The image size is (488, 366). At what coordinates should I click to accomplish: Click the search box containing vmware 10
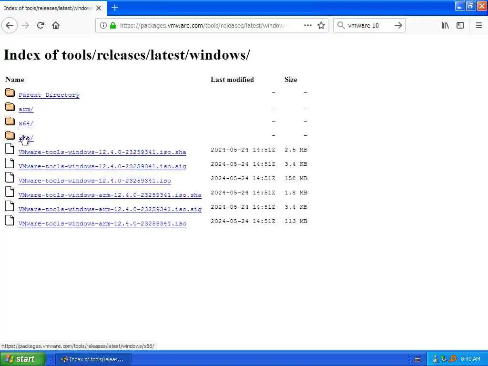369,26
